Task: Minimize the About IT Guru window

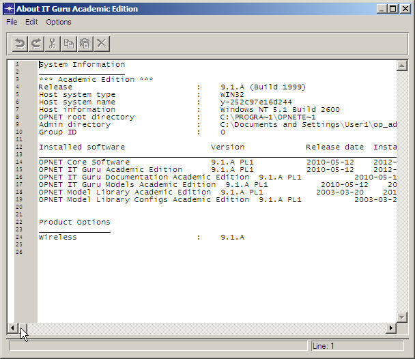Action: [x=382, y=9]
